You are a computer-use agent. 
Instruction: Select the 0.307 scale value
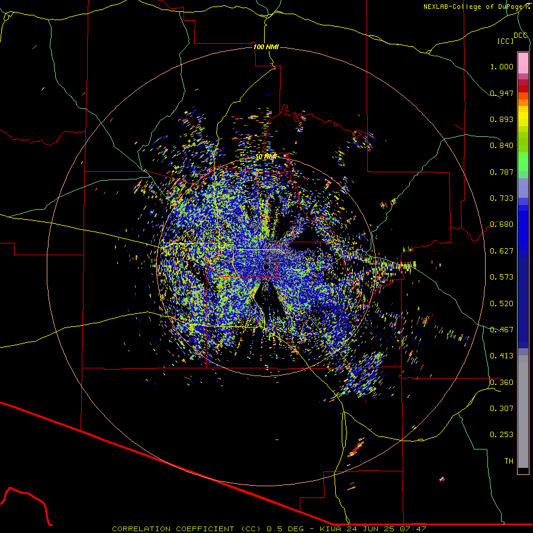[x=502, y=409]
